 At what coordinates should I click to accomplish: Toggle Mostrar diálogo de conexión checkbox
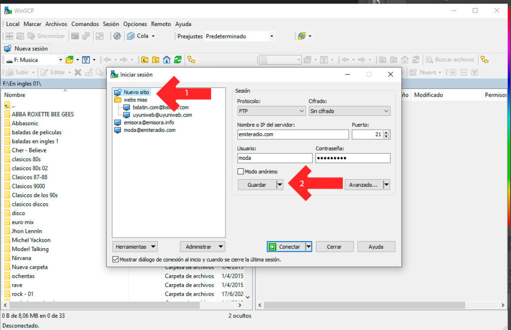point(115,260)
